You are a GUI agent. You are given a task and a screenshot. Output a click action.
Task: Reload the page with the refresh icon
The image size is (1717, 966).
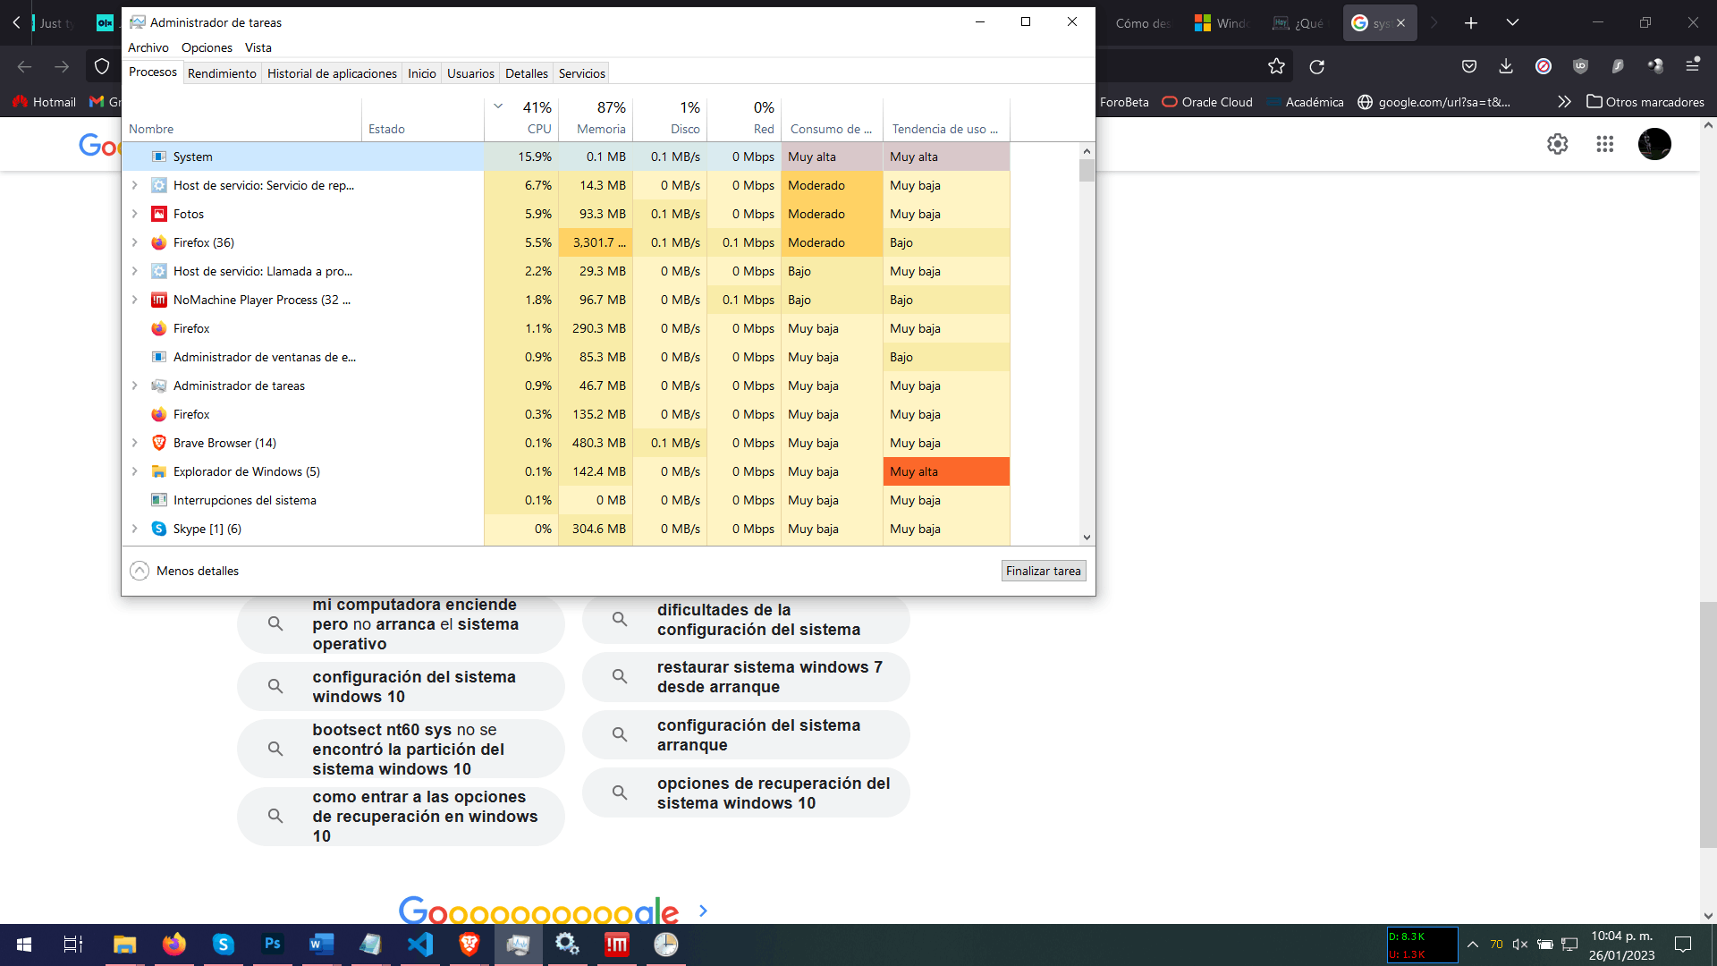point(1316,66)
